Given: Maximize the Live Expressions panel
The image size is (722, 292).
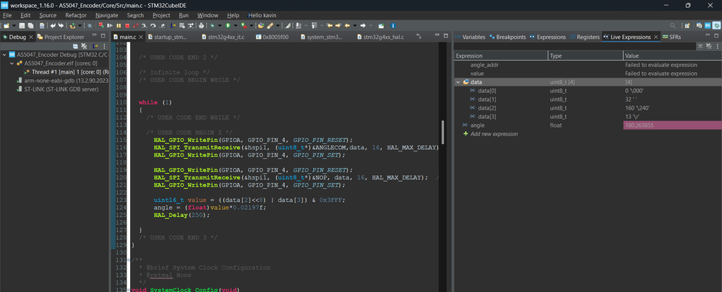Looking at the screenshot, I should click(x=715, y=37).
